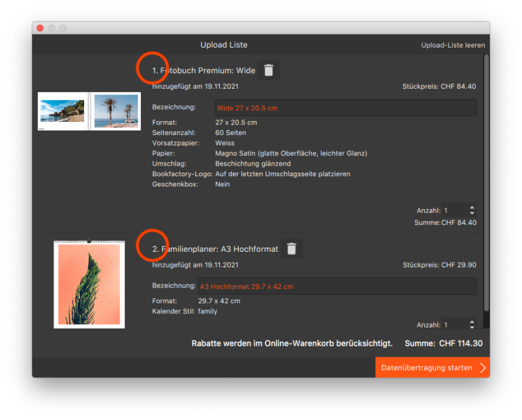The image size is (522, 420).
Task: Start upload with Datenübertragung starten
Action: 427,368
